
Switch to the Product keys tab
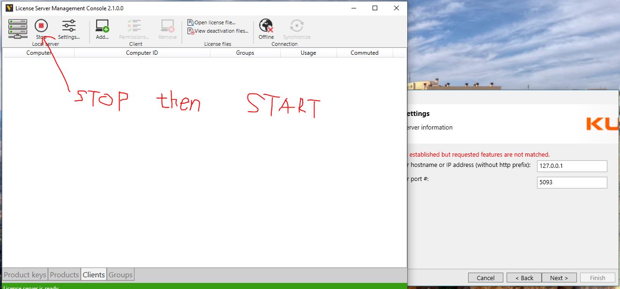click(x=25, y=275)
